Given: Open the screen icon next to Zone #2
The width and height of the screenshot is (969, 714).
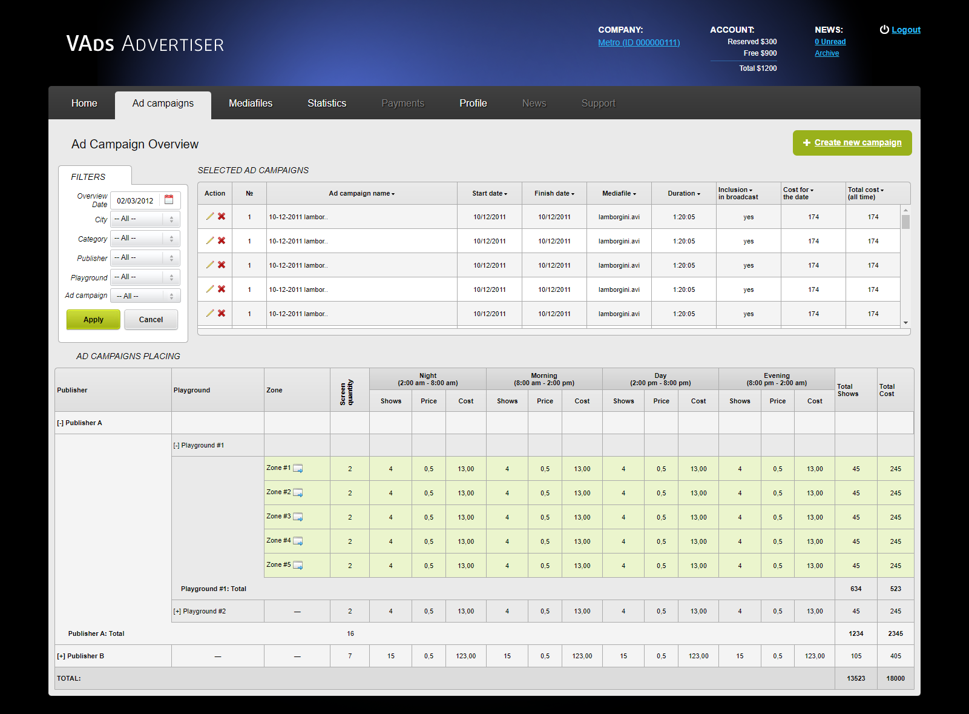Looking at the screenshot, I should click(x=298, y=492).
